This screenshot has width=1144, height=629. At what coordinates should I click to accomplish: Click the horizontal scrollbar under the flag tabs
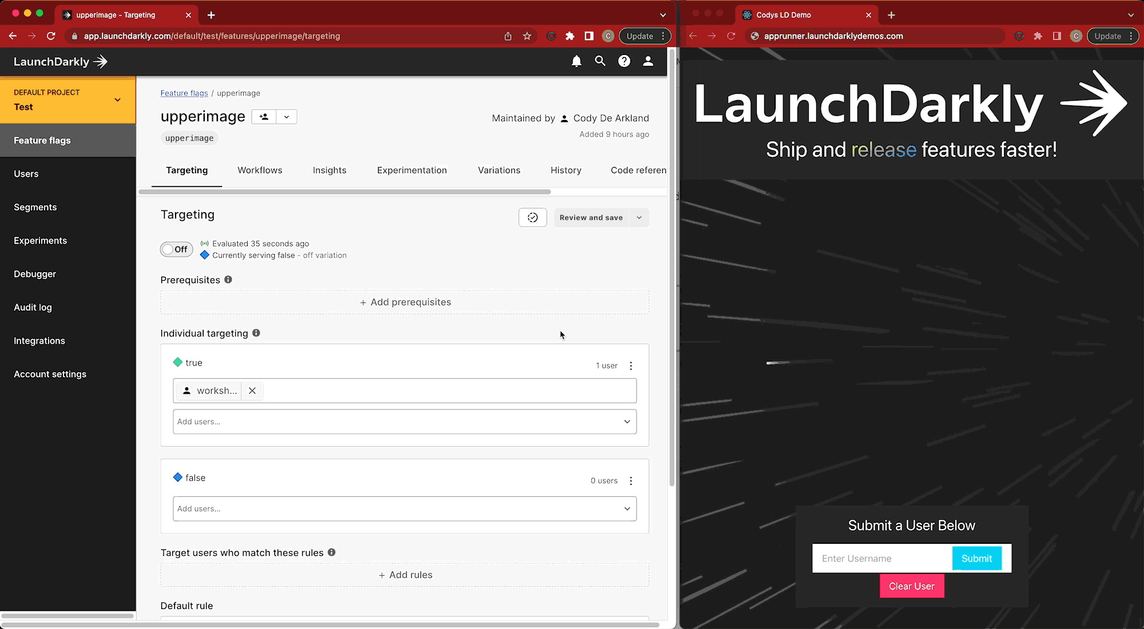coord(345,192)
